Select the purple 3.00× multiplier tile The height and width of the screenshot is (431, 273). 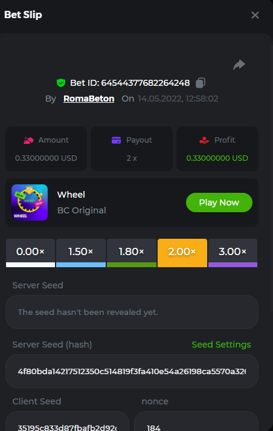(x=233, y=253)
